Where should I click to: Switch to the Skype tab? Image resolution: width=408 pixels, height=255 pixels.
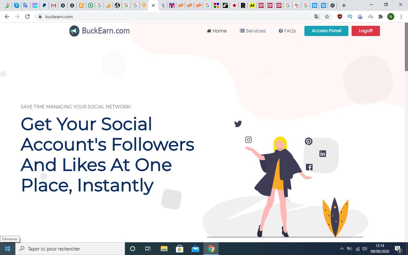click(17, 5)
